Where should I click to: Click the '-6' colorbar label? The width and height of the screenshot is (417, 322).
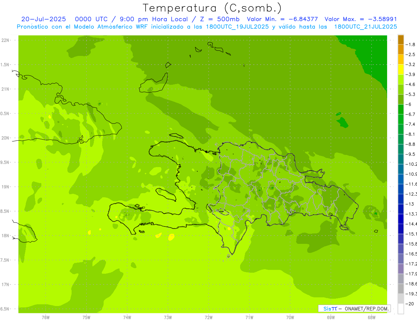click(409, 104)
